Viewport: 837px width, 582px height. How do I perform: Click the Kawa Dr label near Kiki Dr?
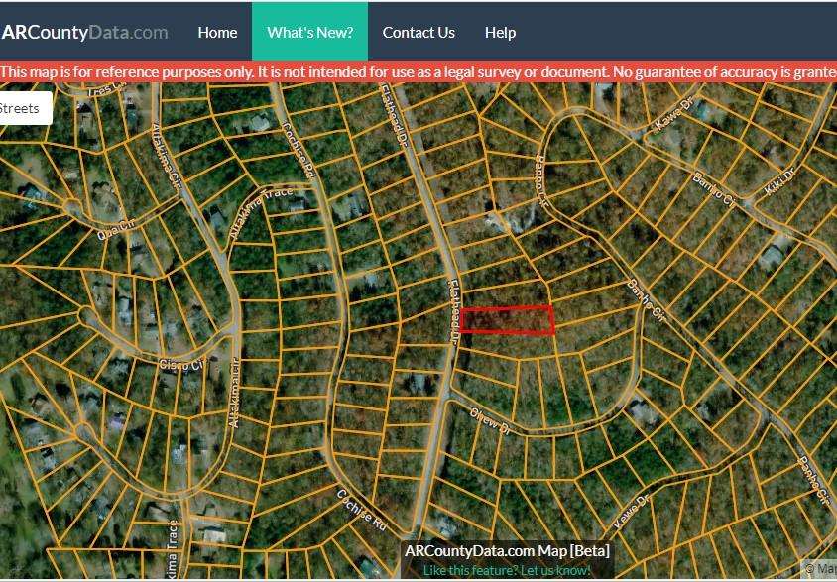[671, 124]
